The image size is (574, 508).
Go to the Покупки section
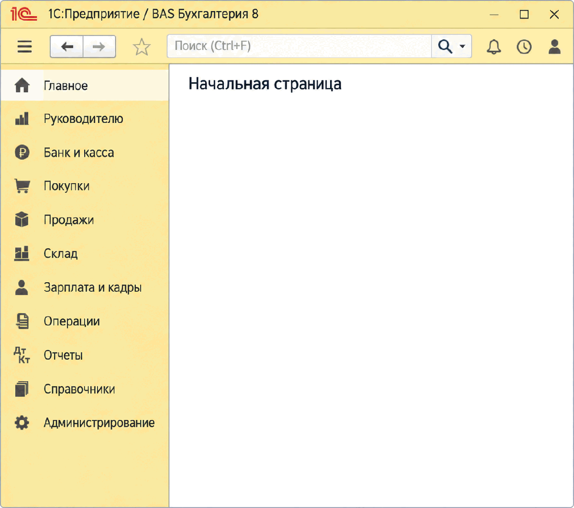coord(85,186)
